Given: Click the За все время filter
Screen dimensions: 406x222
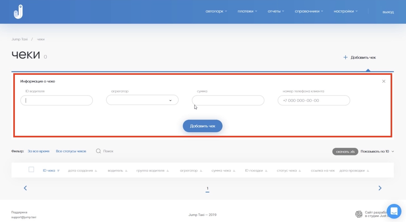Looking at the screenshot, I should pyautogui.click(x=39, y=151).
